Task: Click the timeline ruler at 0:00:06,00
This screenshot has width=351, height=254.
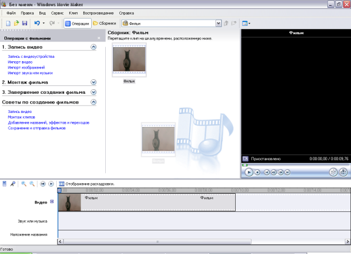Action: point(167,190)
